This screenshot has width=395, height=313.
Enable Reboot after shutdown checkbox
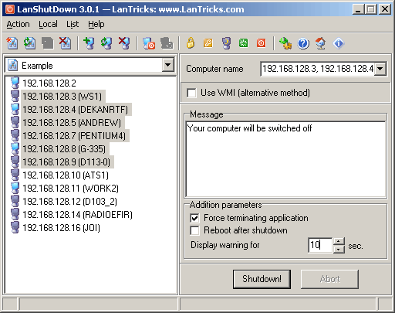coord(194,230)
